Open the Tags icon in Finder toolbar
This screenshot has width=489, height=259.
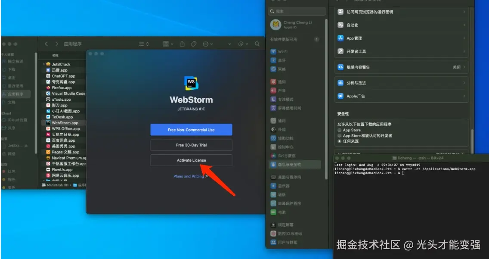tap(194, 44)
